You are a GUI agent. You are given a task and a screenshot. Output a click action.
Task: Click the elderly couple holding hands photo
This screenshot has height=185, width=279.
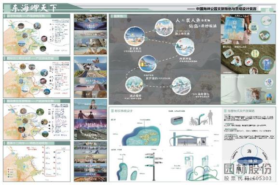click(x=90, y=114)
